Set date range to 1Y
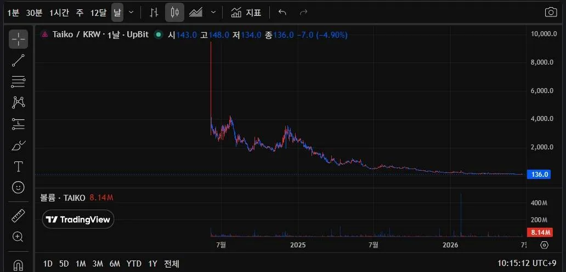This screenshot has height=272, width=566. tap(152, 264)
